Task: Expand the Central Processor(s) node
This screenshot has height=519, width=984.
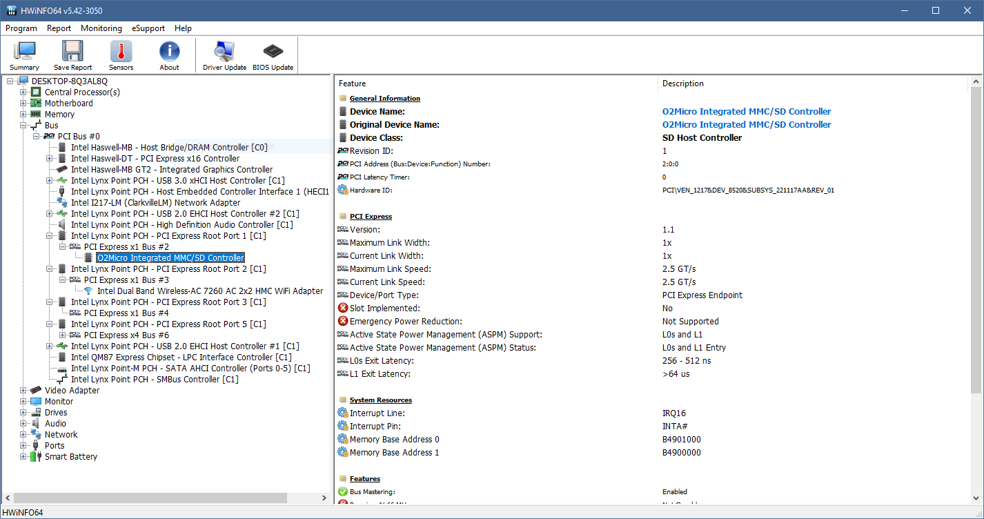Action: [x=23, y=92]
